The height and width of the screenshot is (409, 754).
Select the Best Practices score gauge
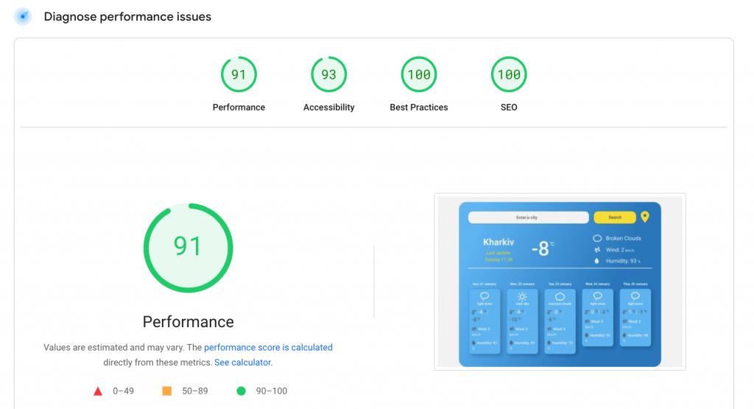(418, 74)
